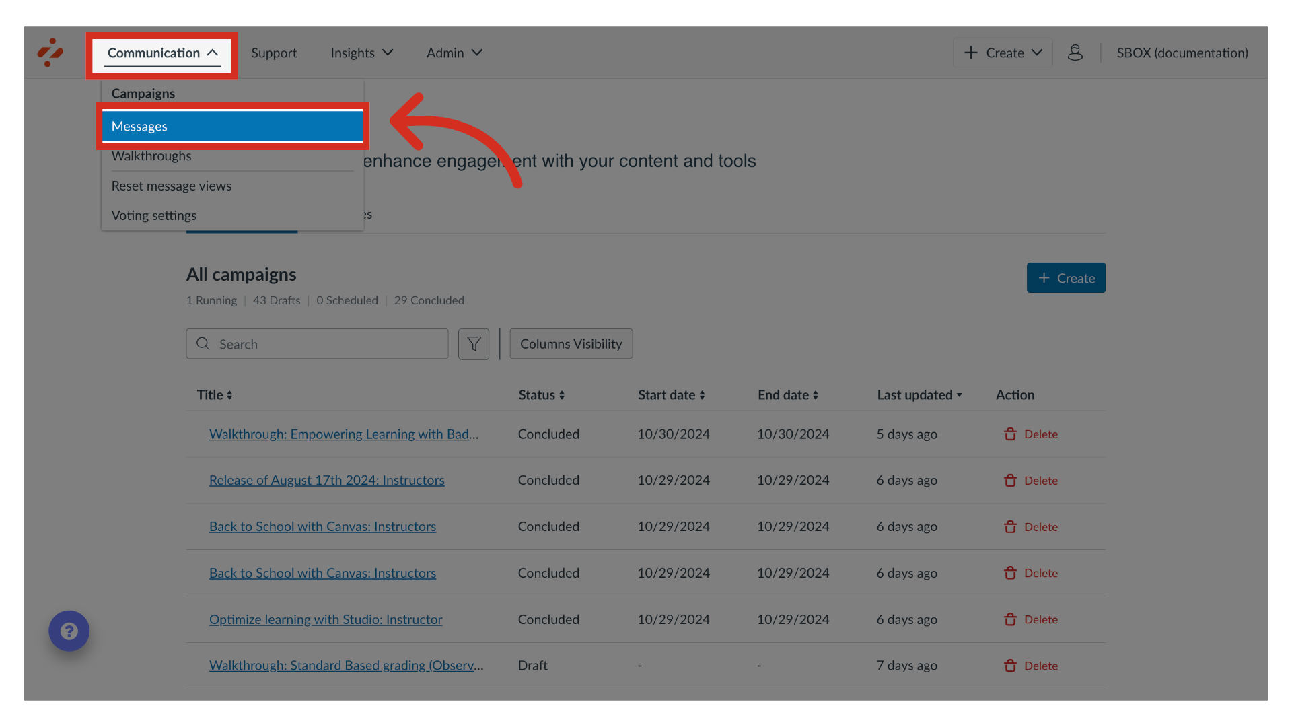Open the floating help question mark button
The image size is (1292, 727).
coord(69,631)
